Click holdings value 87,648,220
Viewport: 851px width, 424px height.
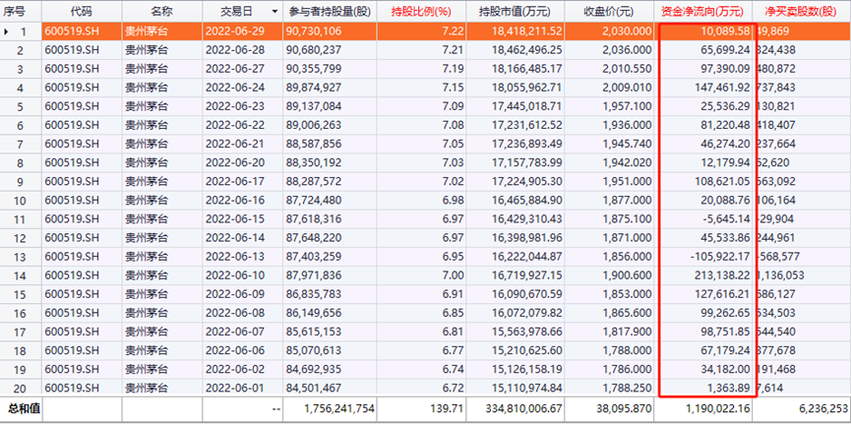click(x=314, y=238)
